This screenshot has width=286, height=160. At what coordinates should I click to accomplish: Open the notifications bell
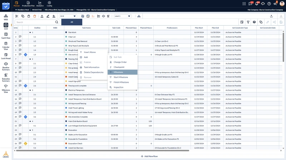pos(257,4)
